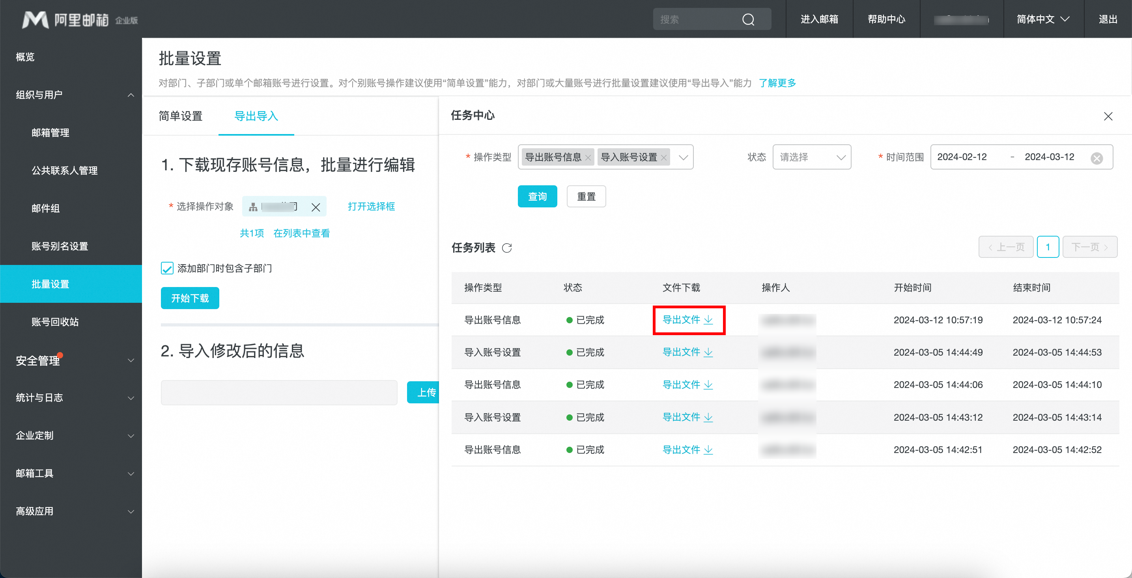
Task: Close the 任务中心 panel
Action: (x=1108, y=116)
